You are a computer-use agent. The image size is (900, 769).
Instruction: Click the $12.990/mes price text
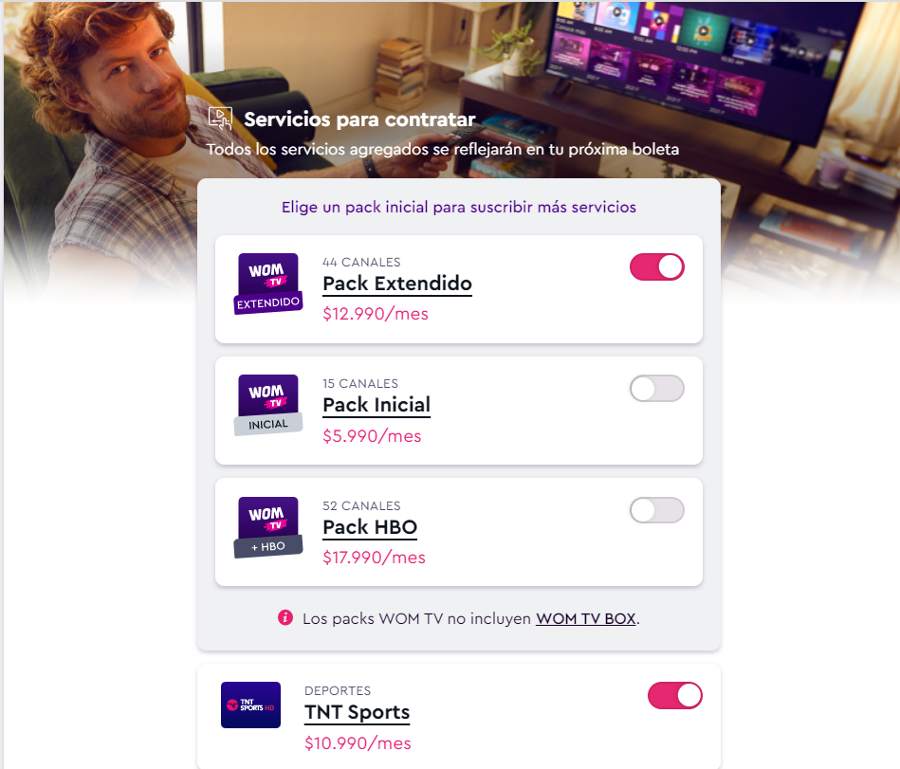click(x=376, y=314)
